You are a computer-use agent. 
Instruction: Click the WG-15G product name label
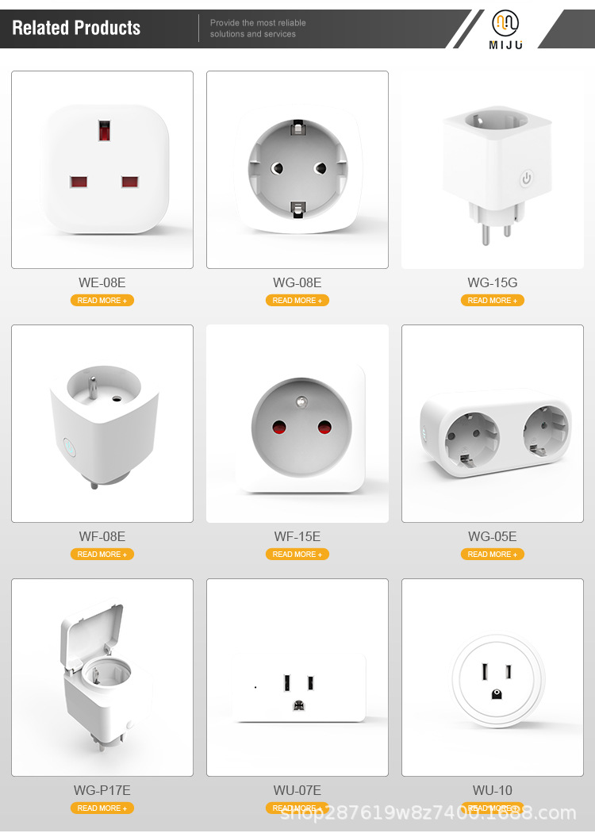493,283
